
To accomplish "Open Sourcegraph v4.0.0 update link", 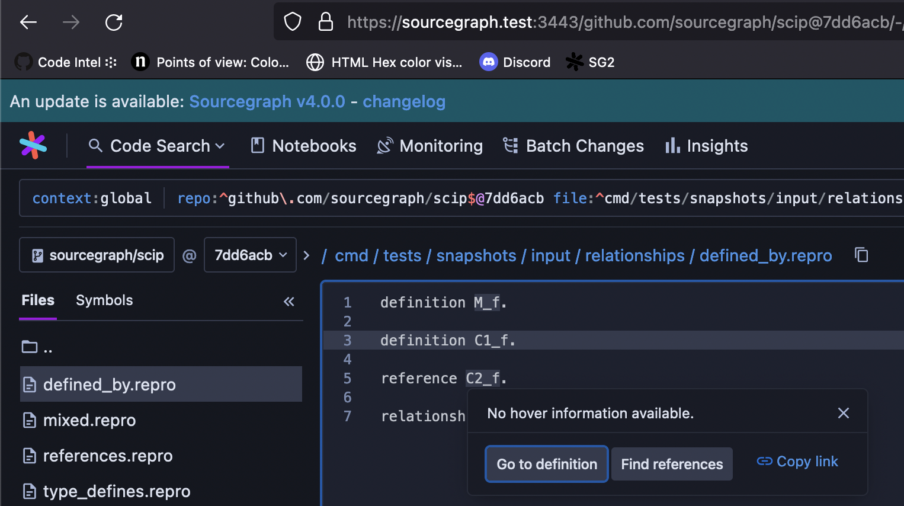I will [x=267, y=101].
